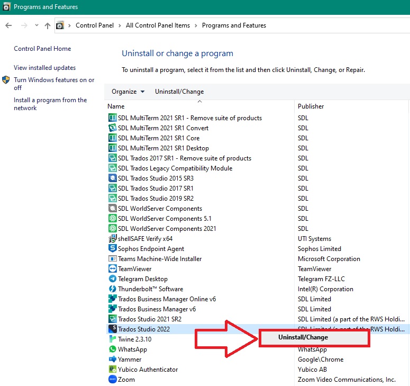Open Control Panel Home link
The image size is (410, 386).
(42, 49)
